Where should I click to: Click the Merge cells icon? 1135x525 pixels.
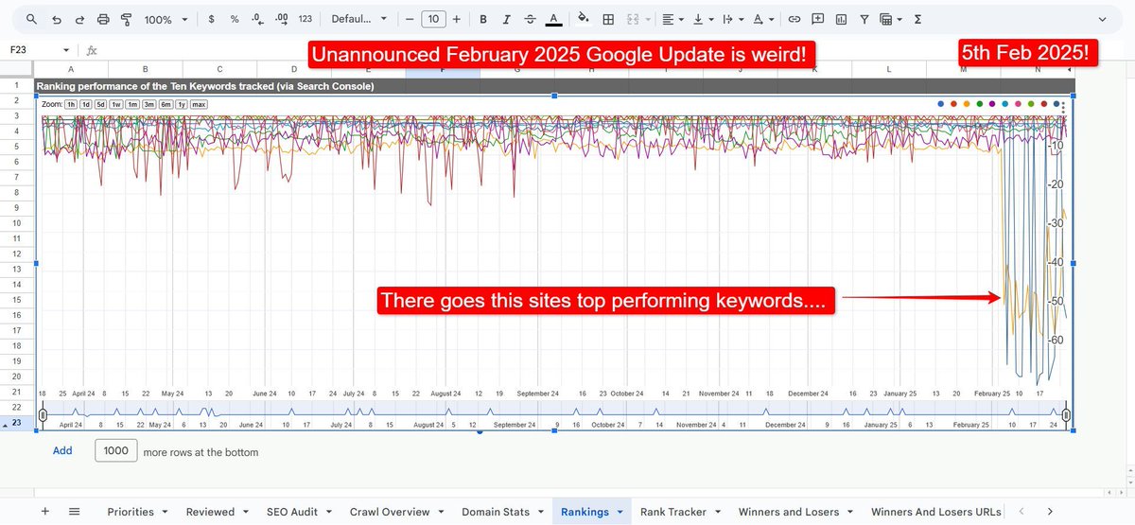pos(634,19)
